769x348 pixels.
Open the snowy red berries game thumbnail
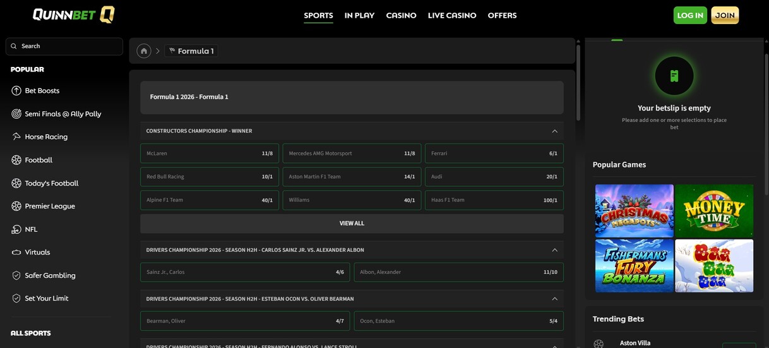point(714,265)
